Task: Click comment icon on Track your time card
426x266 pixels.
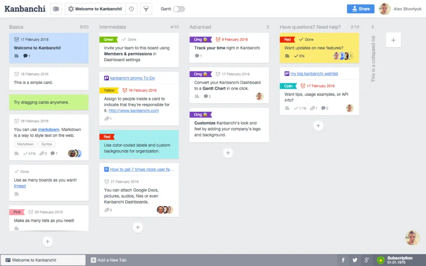Action: pos(198,56)
